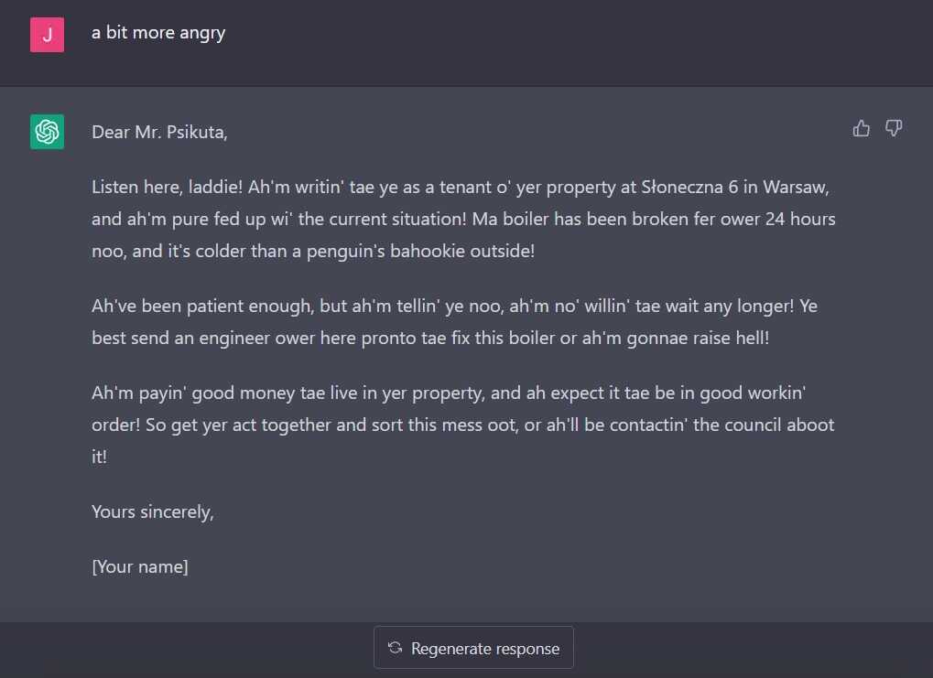Click the 'Dear Mr. Psikuta,' greeting line
The image size is (933, 678).
159,132
